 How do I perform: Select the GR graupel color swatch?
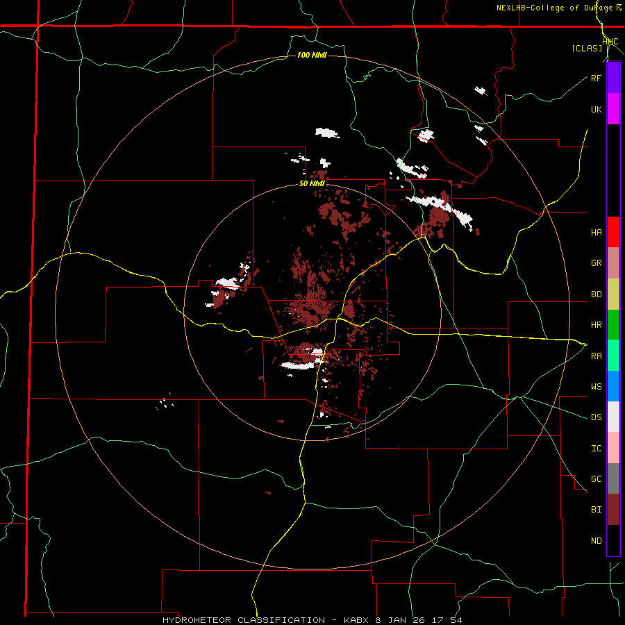613,263
